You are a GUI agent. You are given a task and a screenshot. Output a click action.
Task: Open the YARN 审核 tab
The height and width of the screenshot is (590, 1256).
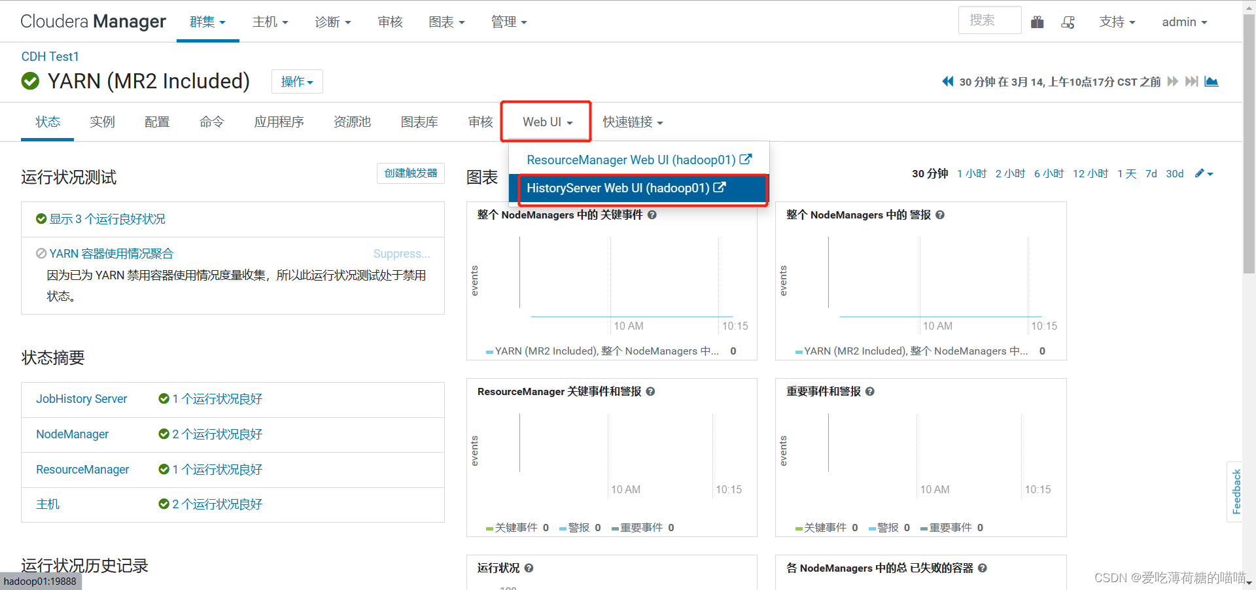tap(480, 122)
